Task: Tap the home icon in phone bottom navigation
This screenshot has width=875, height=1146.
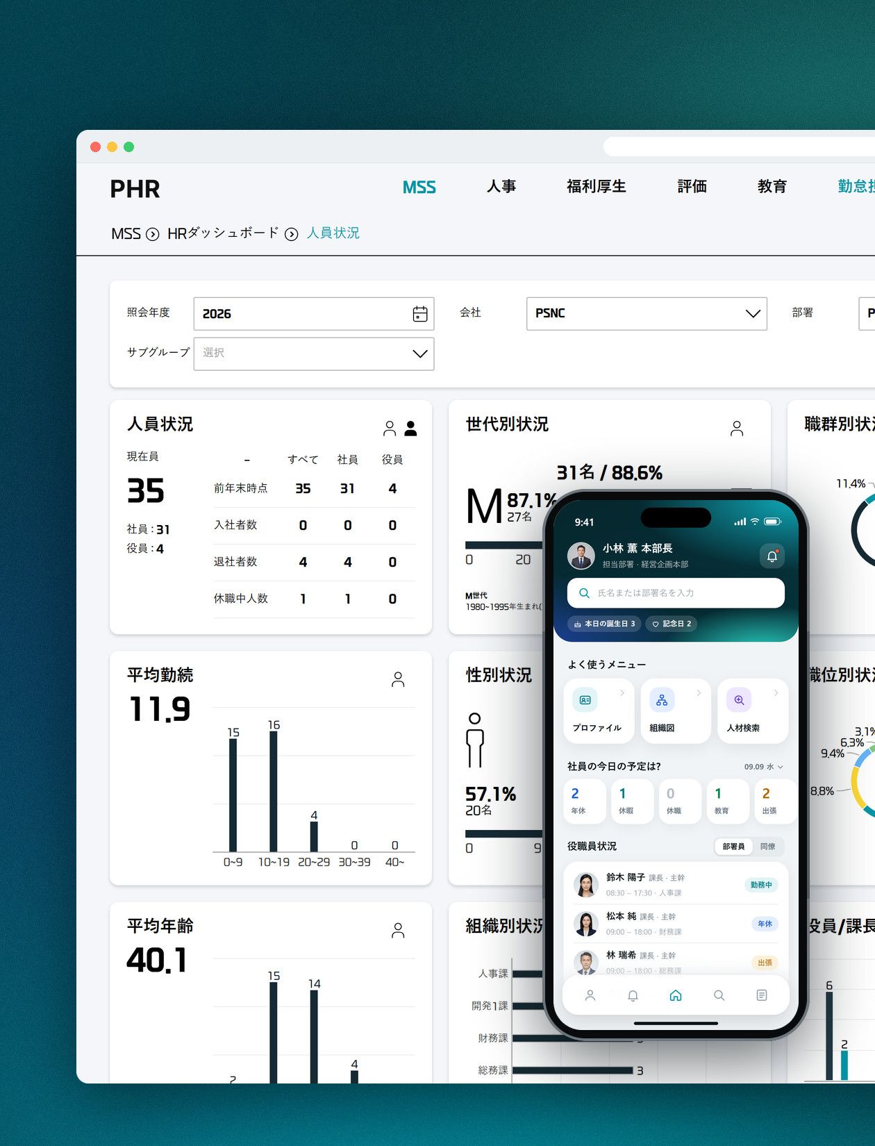Action: pyautogui.click(x=676, y=995)
